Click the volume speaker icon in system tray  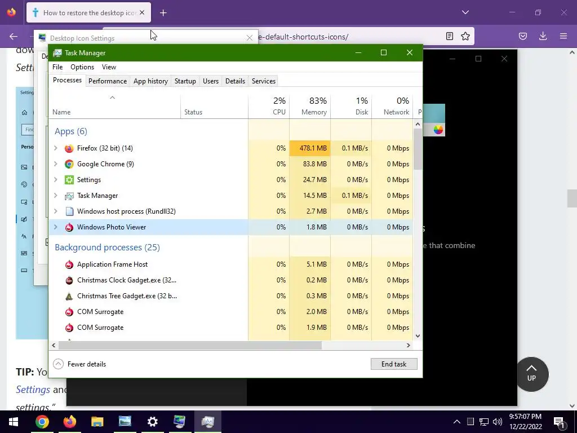click(x=498, y=422)
